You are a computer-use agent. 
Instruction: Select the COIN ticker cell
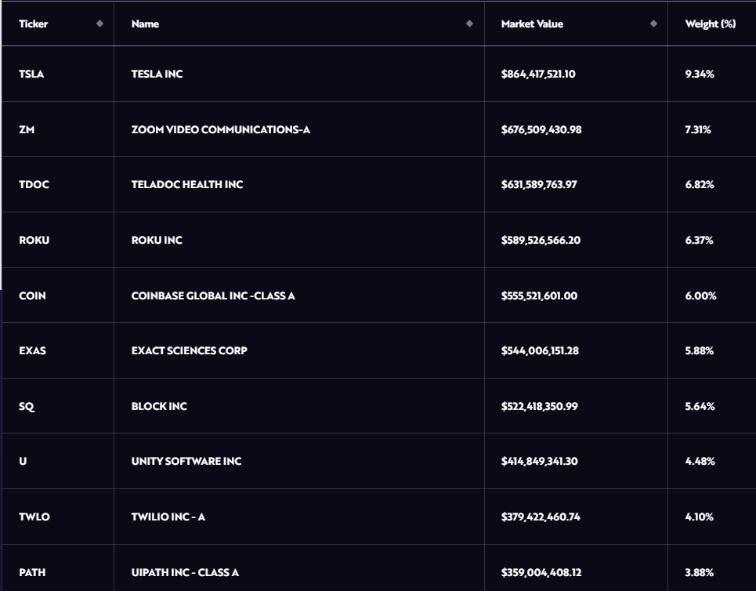tap(32, 295)
